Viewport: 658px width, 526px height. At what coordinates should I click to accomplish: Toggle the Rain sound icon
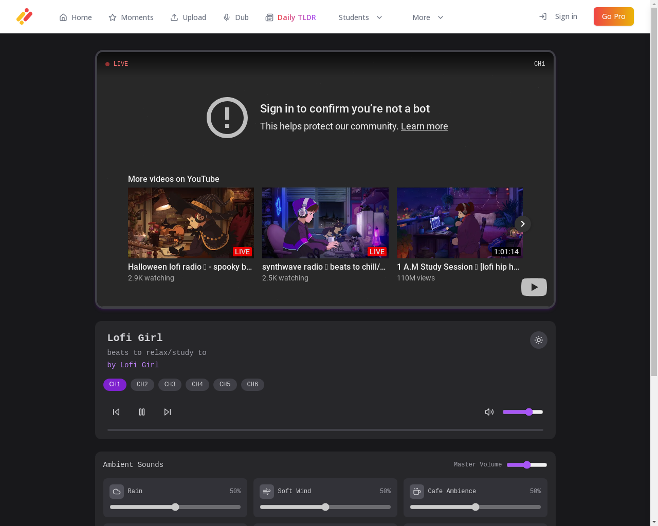click(117, 492)
